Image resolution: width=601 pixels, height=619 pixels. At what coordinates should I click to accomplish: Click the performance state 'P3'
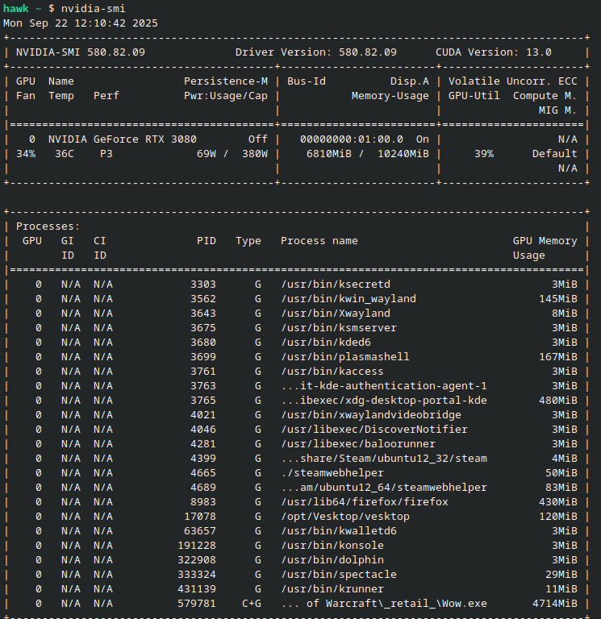(106, 154)
